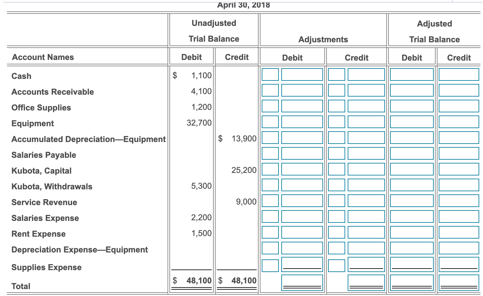This screenshot has height=296, width=483.
Task: Click Depreciation Expense adjustments debit letter box
Action: click(270, 248)
